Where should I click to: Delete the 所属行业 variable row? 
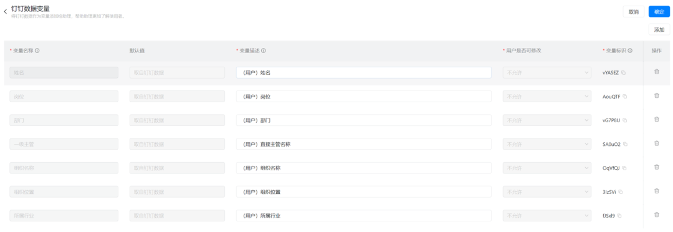click(656, 215)
